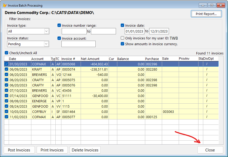This screenshot has height=157, width=228.
Task: Click Print Invoices button
Action: pos(52,150)
